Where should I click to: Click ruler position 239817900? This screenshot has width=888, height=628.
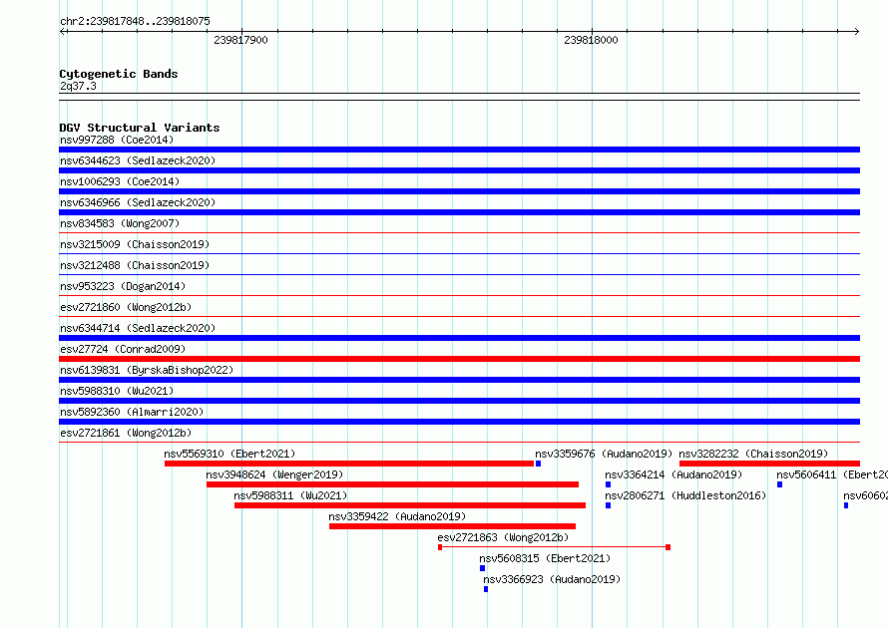[x=241, y=40]
